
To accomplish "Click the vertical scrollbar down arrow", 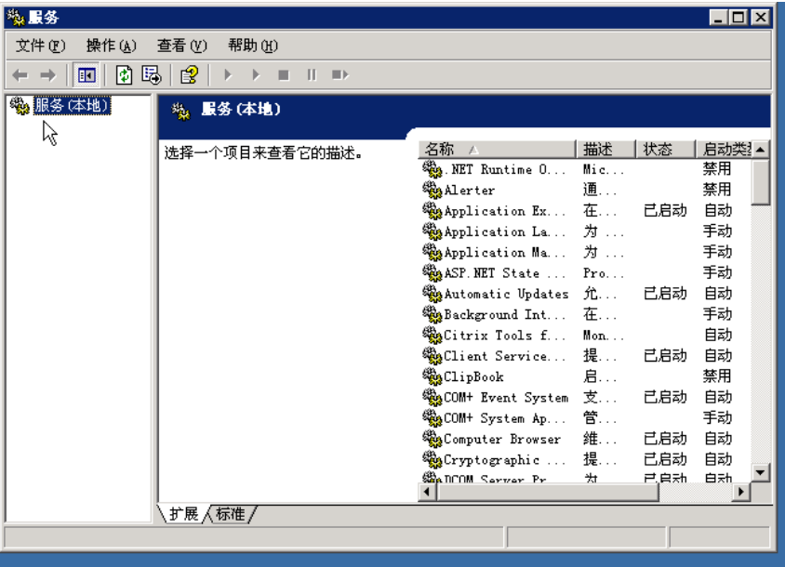I will coord(761,472).
